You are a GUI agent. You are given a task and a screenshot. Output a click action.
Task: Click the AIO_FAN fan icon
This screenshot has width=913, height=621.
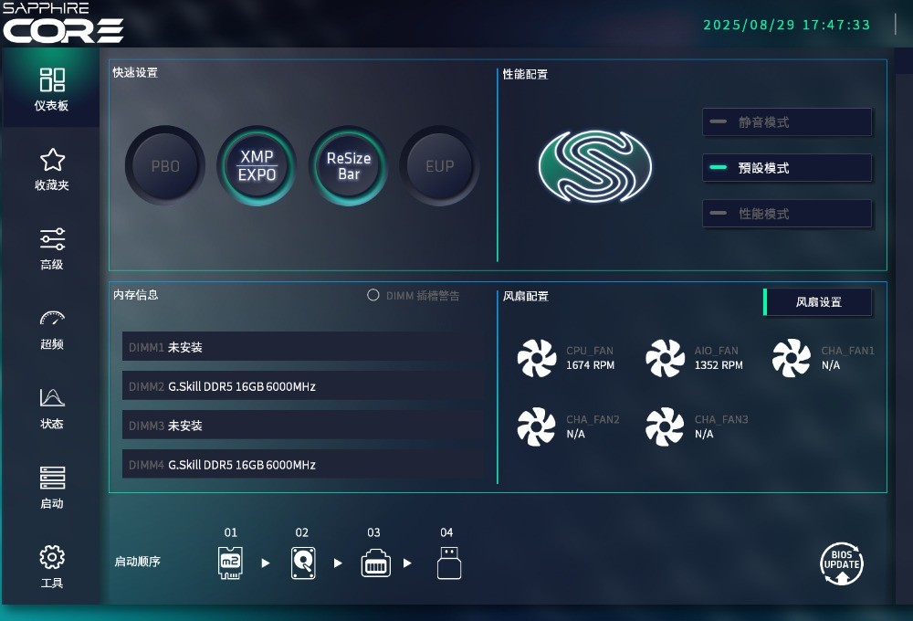point(665,358)
